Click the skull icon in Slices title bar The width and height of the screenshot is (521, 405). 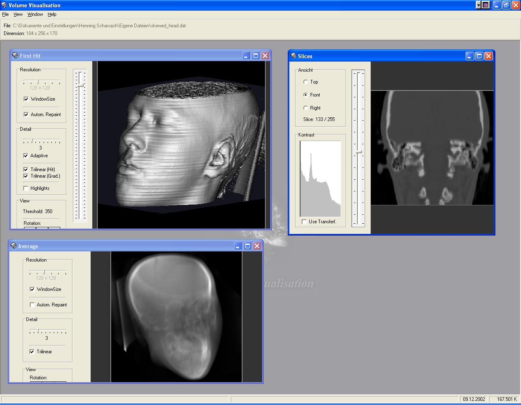293,56
